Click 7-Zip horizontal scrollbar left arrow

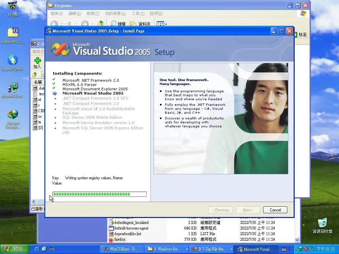(33, 202)
